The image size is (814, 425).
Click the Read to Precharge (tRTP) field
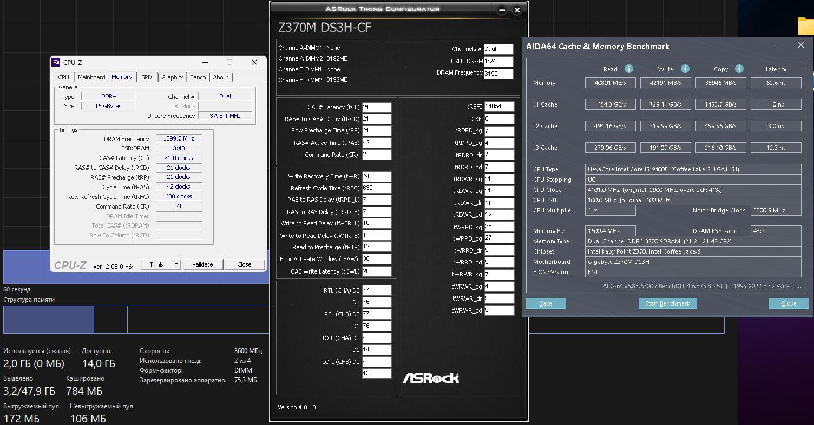pos(377,247)
